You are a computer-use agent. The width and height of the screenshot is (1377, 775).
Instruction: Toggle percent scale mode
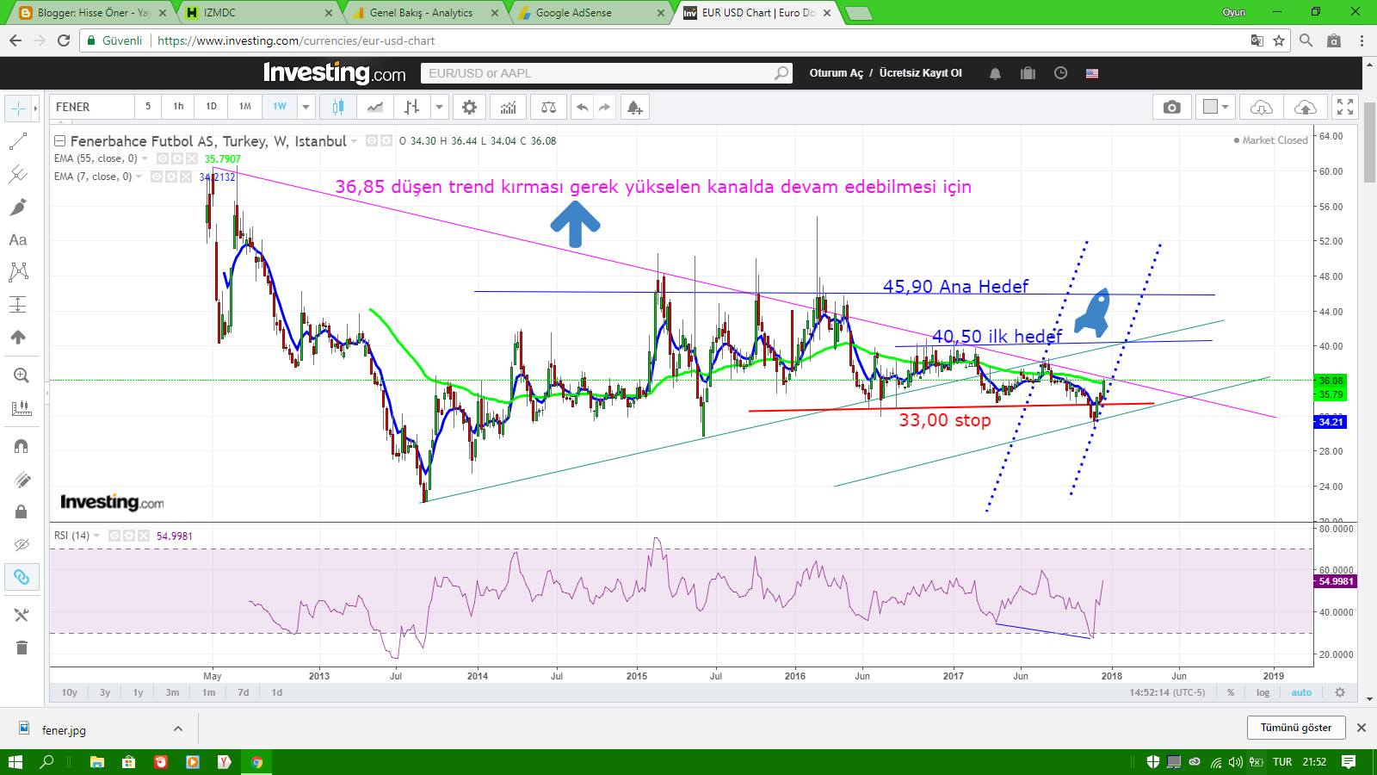pos(1231,692)
